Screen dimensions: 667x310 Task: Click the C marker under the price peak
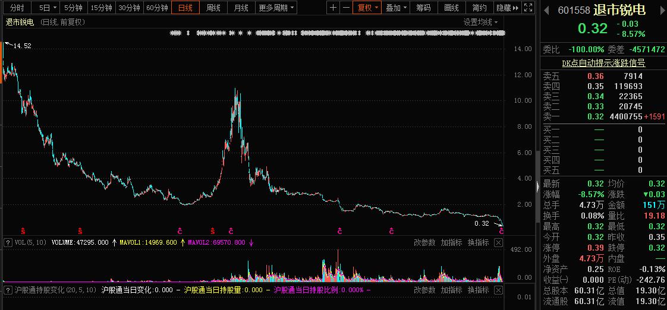tap(231, 231)
